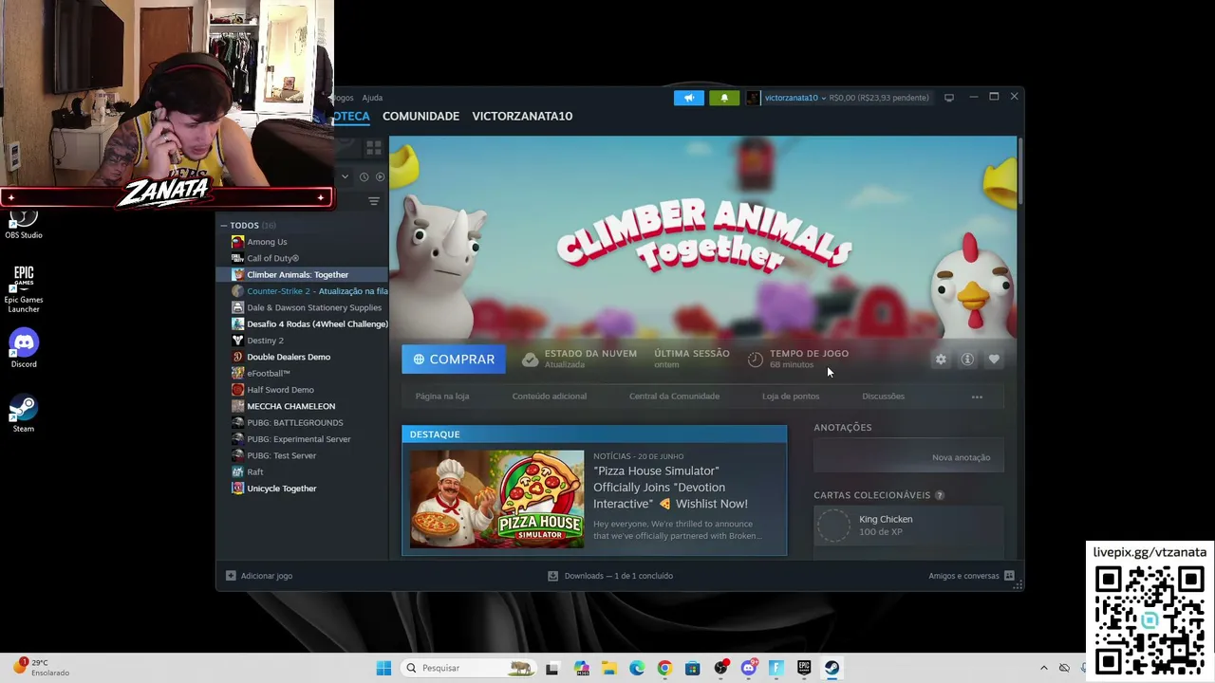Click the COMPRAR button
The height and width of the screenshot is (683, 1215).
point(454,360)
